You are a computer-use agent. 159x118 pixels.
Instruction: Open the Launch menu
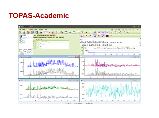point(31,29)
